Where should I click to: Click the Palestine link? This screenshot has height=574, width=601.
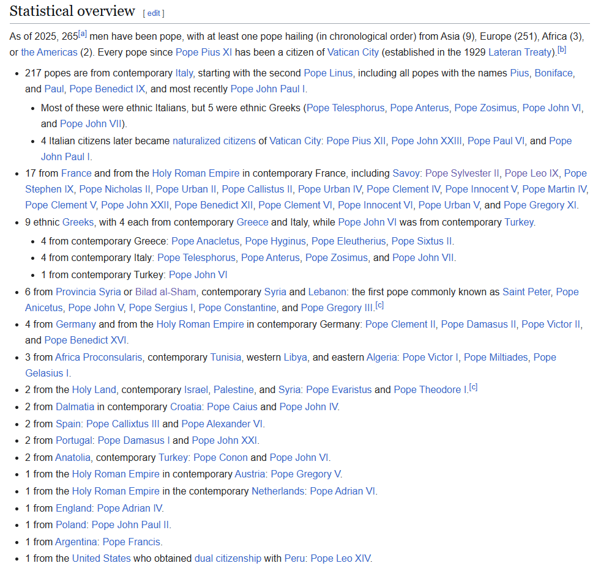(x=233, y=390)
